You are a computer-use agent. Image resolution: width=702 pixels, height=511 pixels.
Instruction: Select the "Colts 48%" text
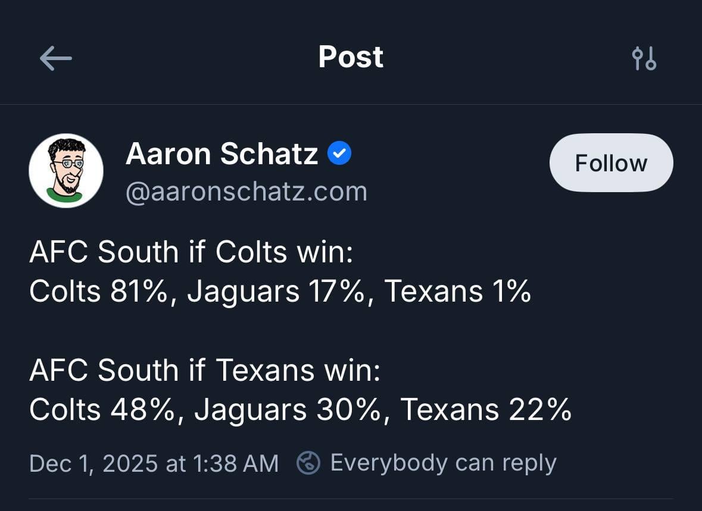pyautogui.click(x=102, y=409)
